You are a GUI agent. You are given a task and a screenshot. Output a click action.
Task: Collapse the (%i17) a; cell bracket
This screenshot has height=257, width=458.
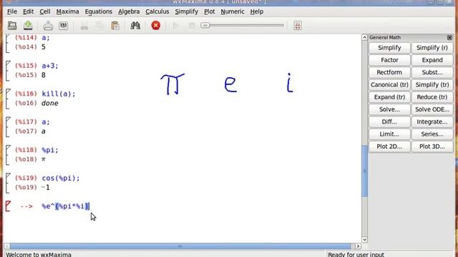8,127
